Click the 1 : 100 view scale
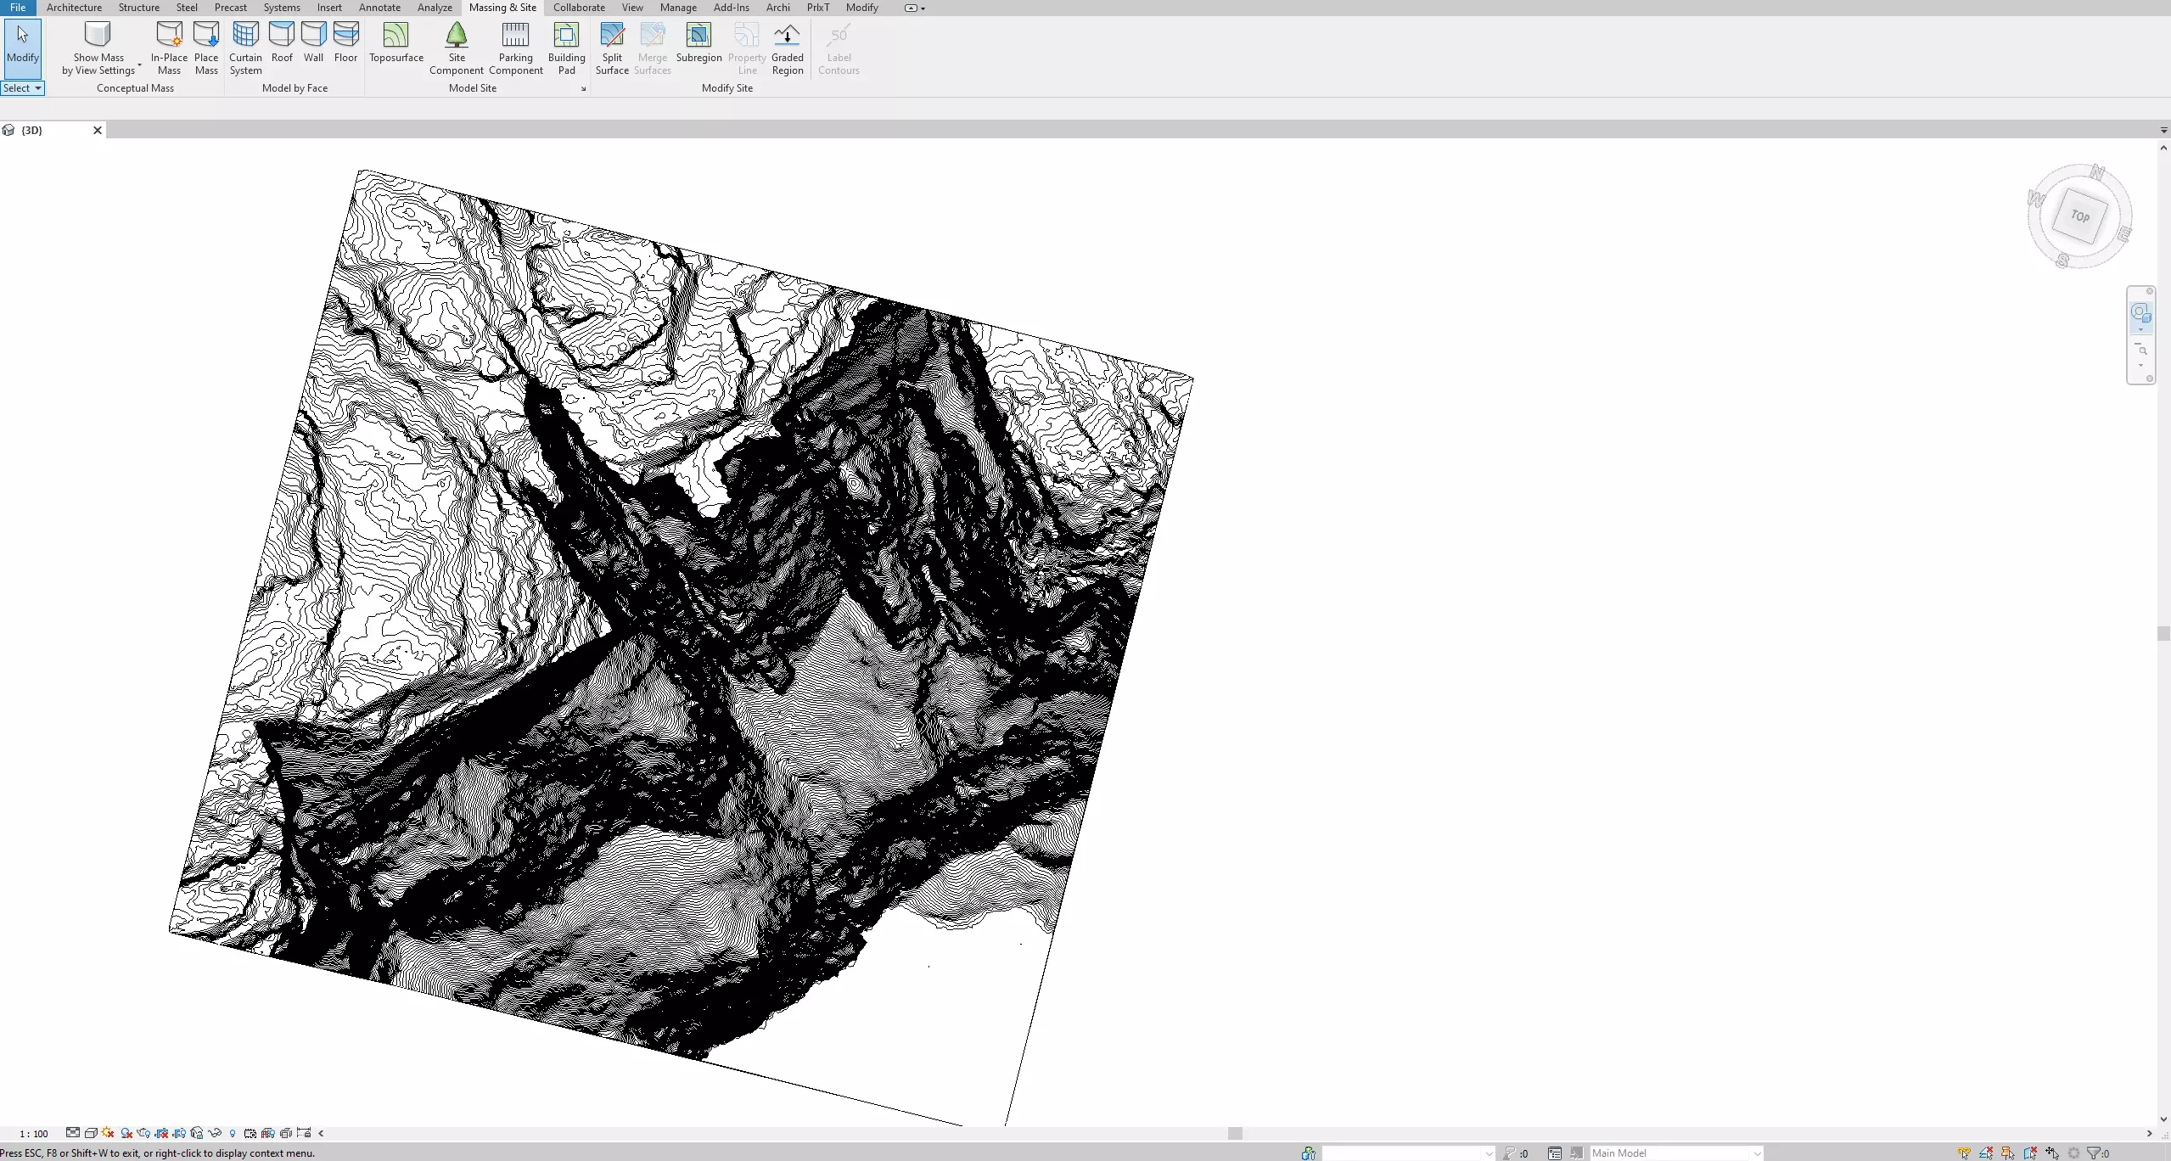This screenshot has width=2171, height=1161. [34, 1134]
